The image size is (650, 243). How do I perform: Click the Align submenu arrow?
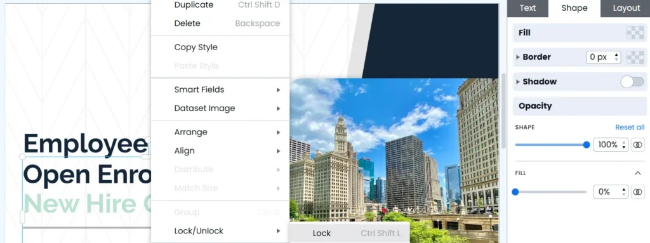point(279,152)
